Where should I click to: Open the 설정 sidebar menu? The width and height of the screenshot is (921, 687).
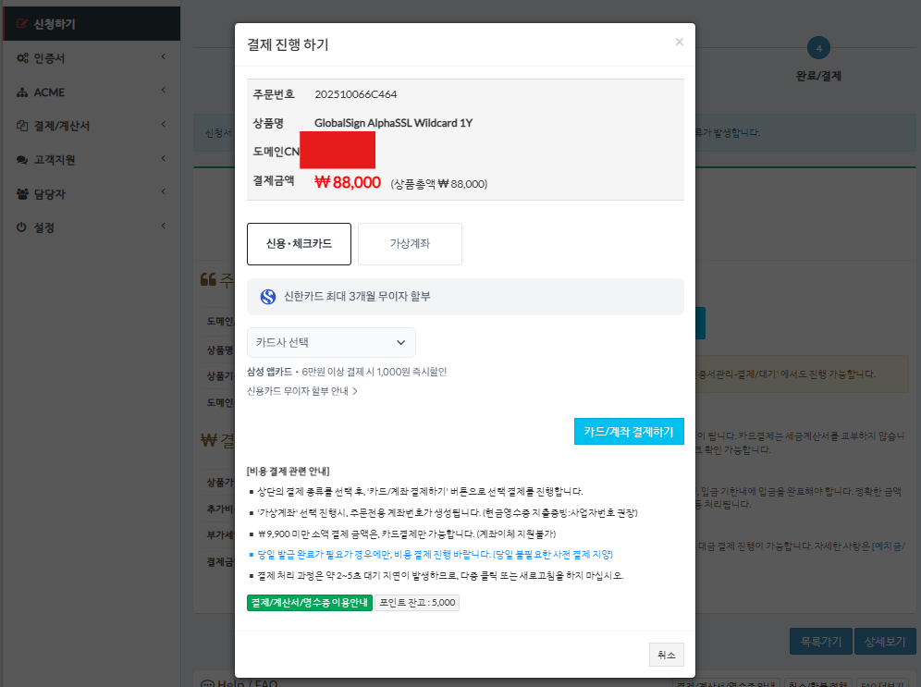(x=92, y=227)
